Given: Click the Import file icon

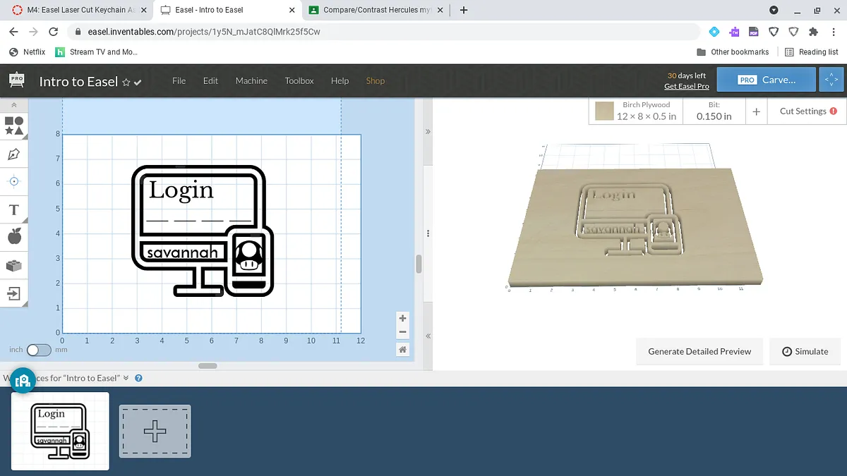Looking at the screenshot, I should tap(14, 293).
